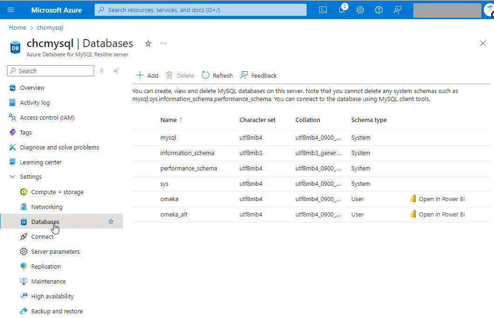The height and width of the screenshot is (318, 494).
Task: Click the Server parameters gear icon
Action: (24, 251)
